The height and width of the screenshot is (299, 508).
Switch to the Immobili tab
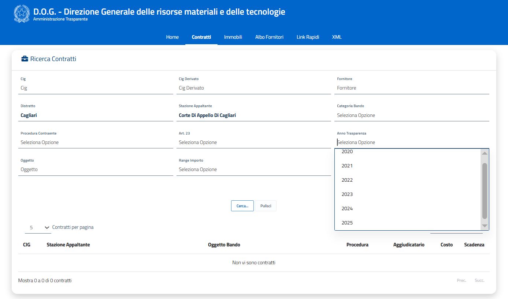(233, 37)
